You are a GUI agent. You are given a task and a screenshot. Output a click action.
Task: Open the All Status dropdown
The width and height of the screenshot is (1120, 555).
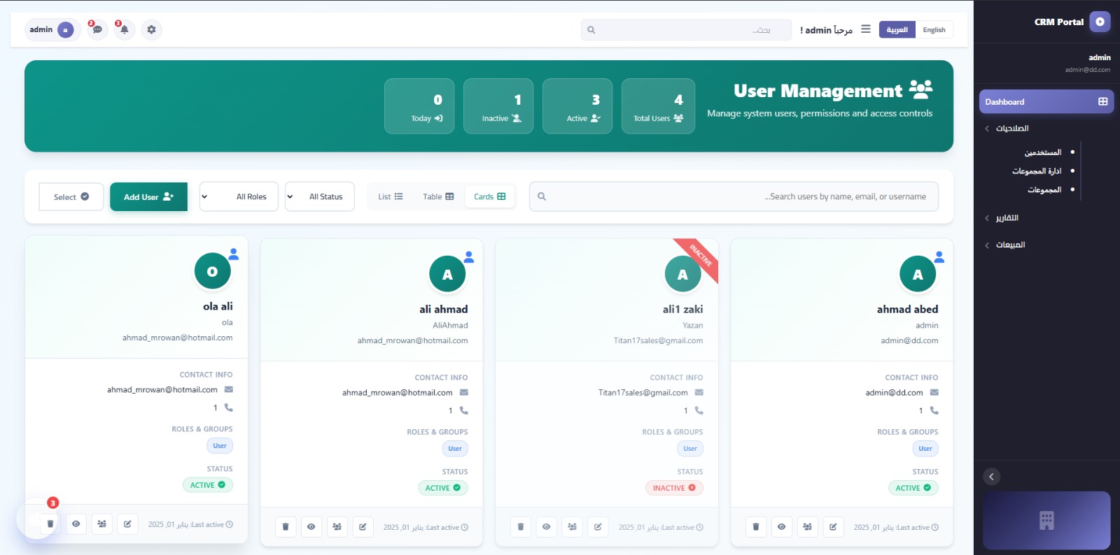pos(320,197)
